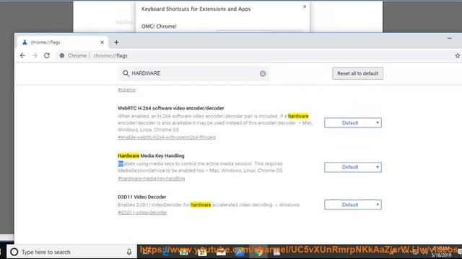Viewport: 462px width, 259px height.
Task: Click the Chrome site info icon in the address bar
Action: tap(62, 55)
